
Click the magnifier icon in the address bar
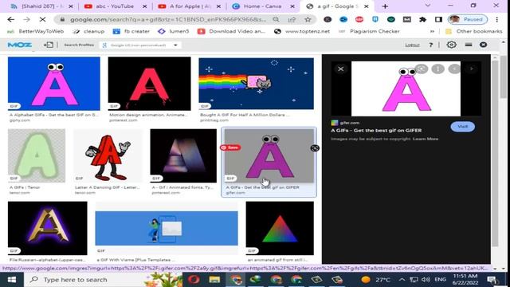[276, 19]
